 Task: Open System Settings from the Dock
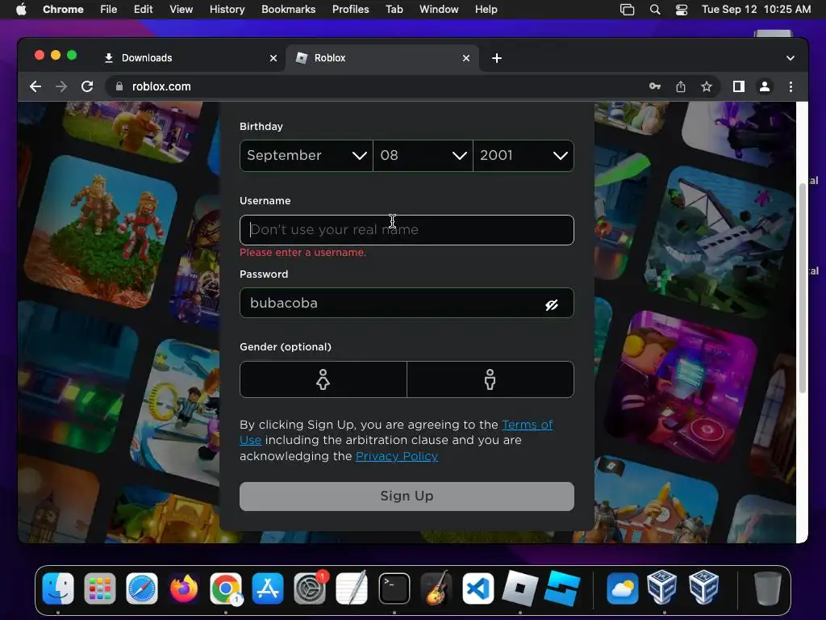pyautogui.click(x=310, y=589)
